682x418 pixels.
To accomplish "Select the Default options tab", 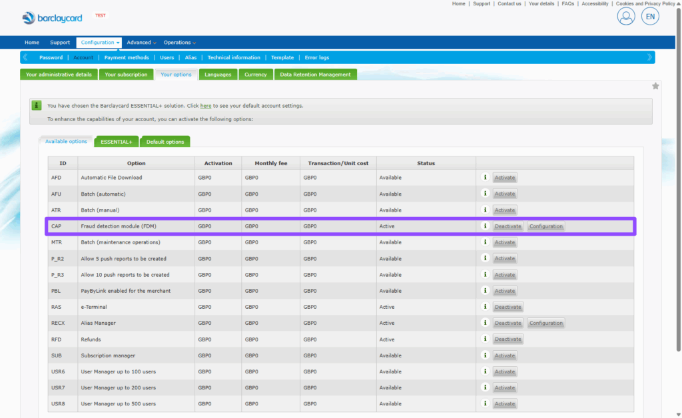I will (165, 142).
